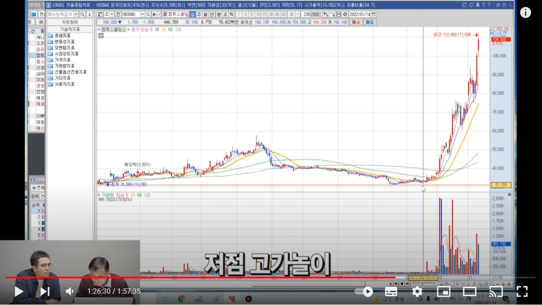Click the 매도 sell button
Screen dimensions: 542x305
click(369, 22)
